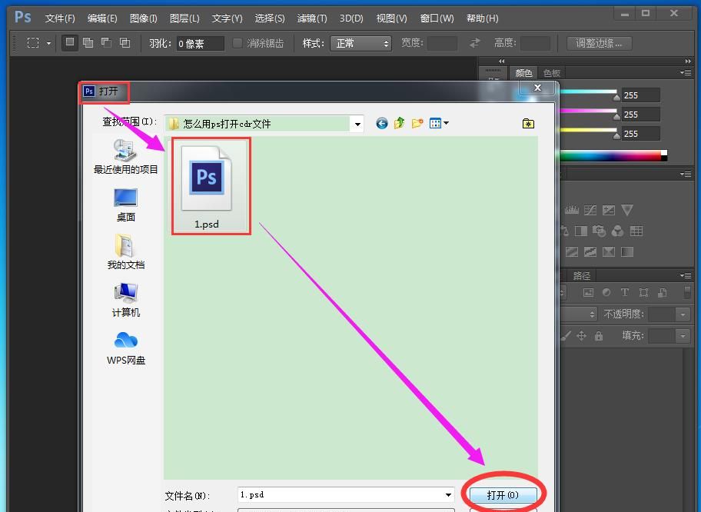701x512 pixels.
Task: Click the 打开(O) button
Action: [x=503, y=495]
